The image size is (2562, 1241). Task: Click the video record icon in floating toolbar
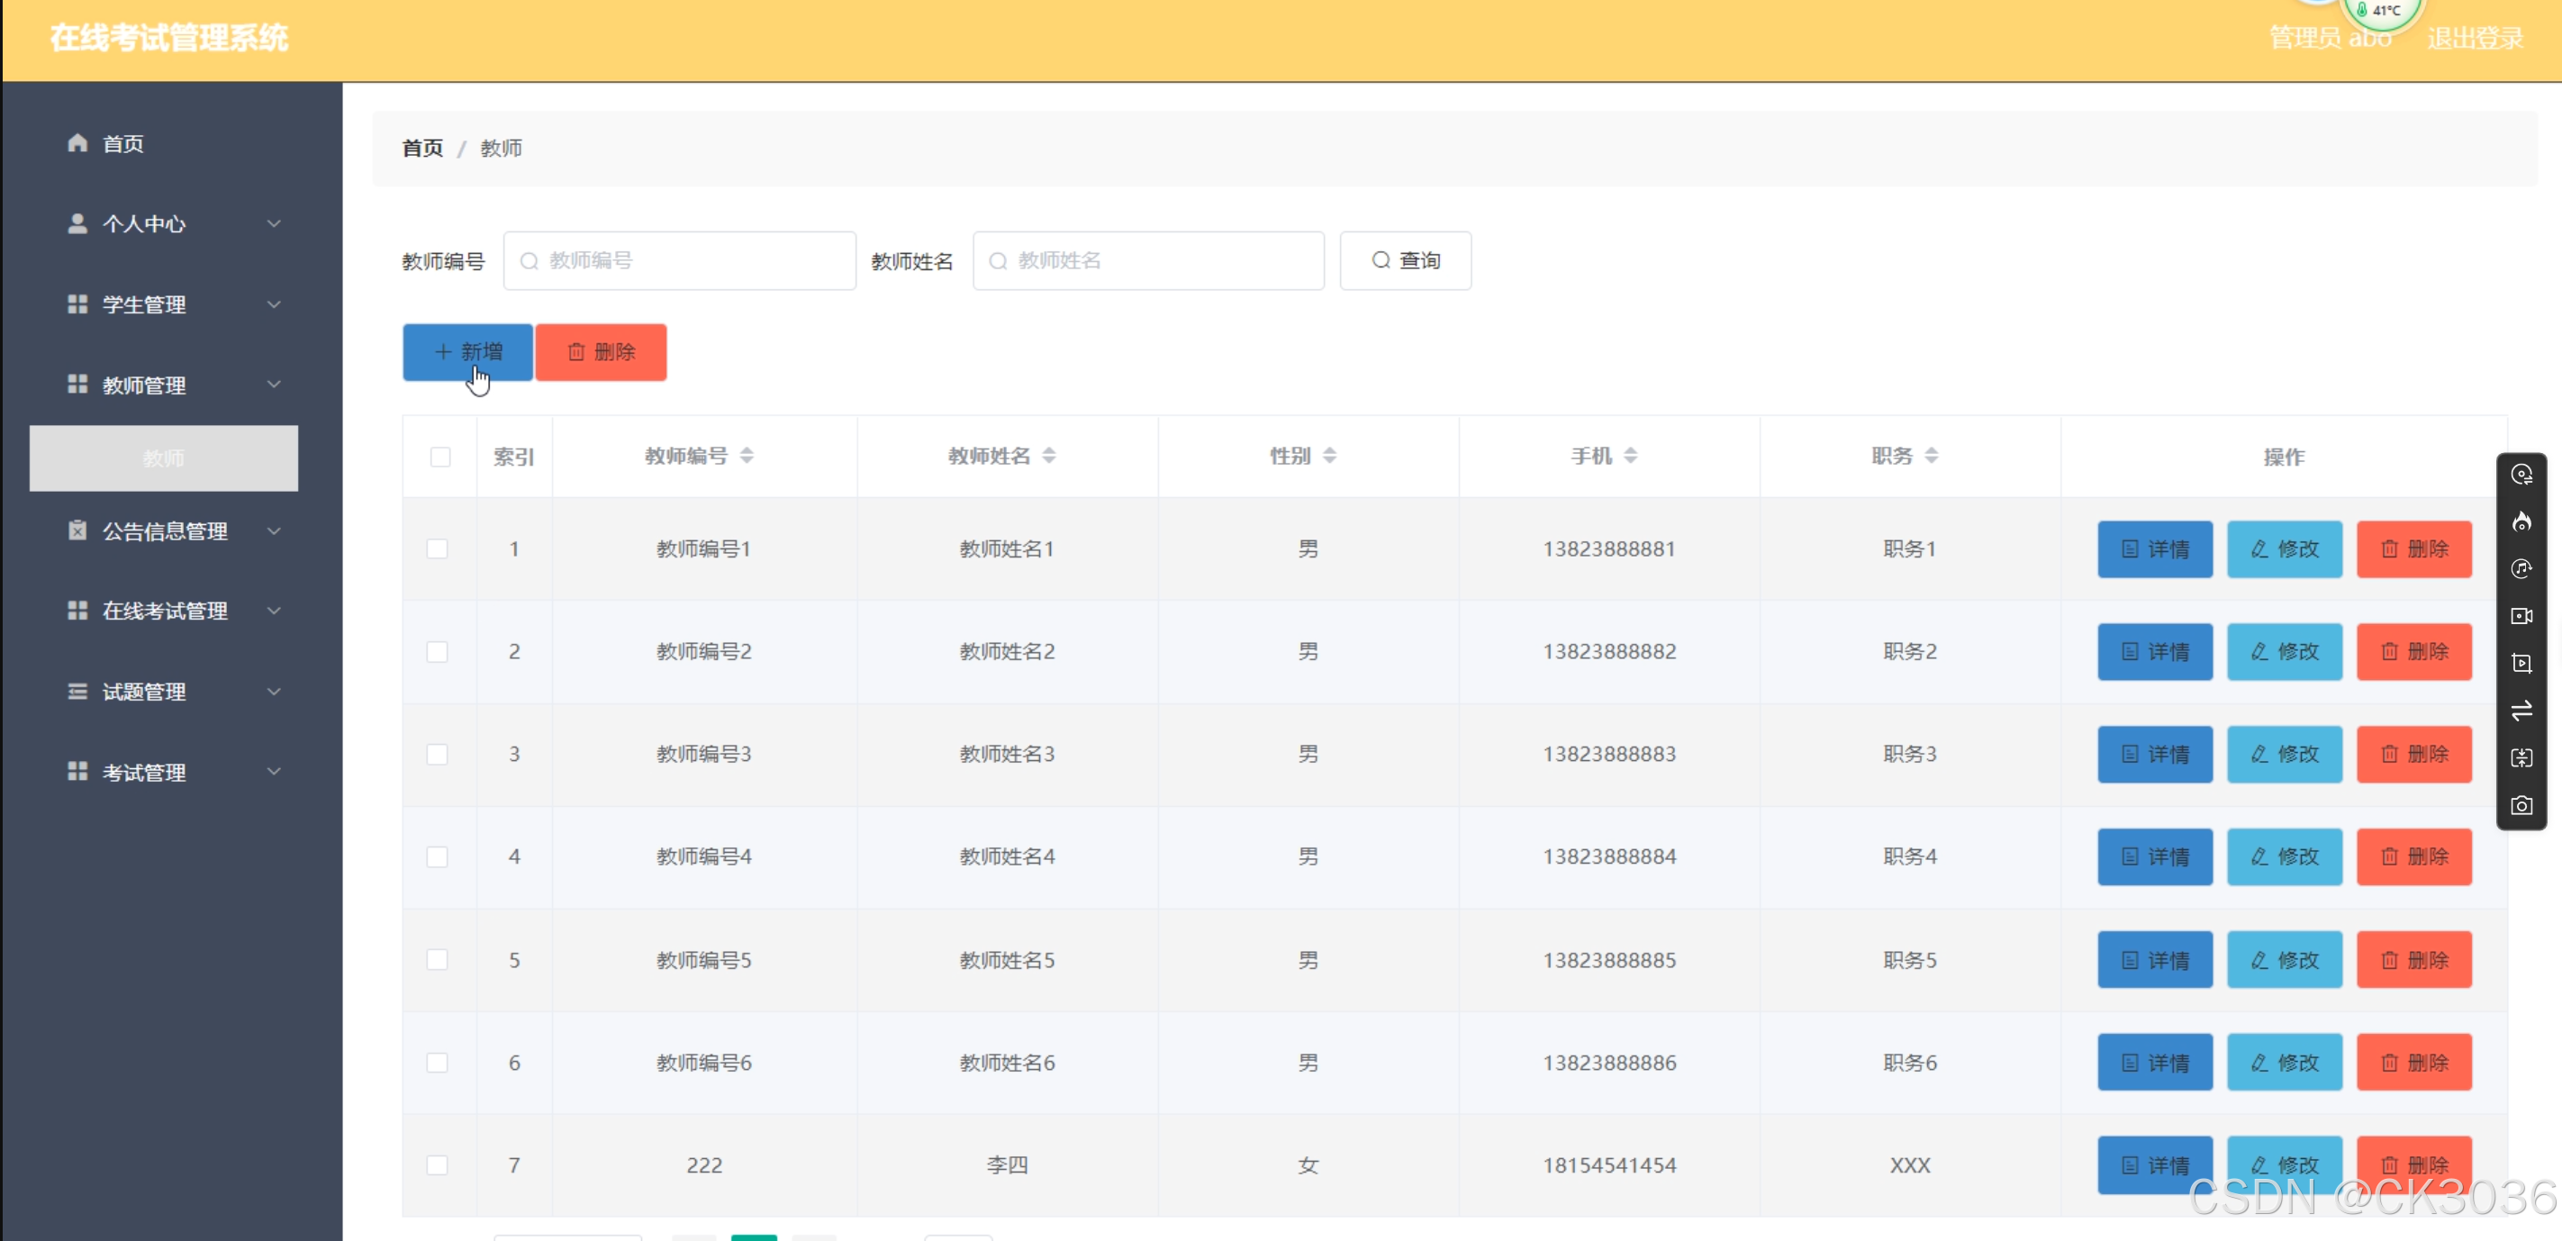(x=2521, y=615)
